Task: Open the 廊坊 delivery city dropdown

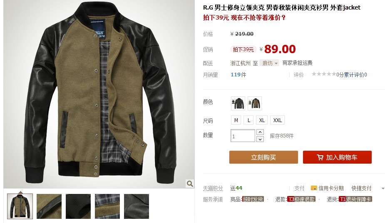Action: pos(269,63)
